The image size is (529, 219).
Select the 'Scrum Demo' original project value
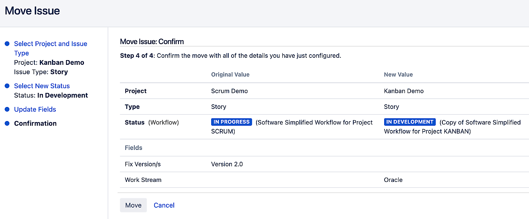(230, 91)
